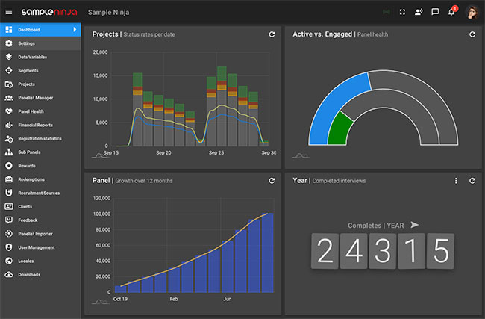Open the user avatar profile menu
The image size is (485, 319).
pyautogui.click(x=472, y=12)
